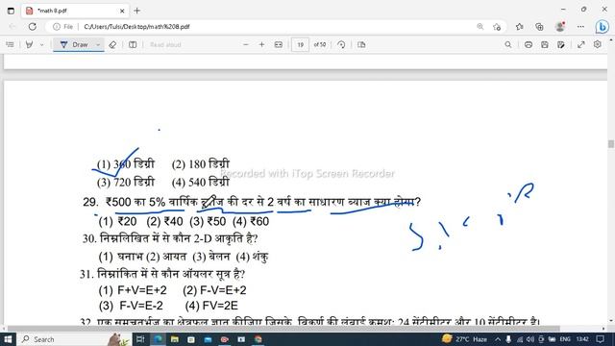Click option (3) 720 डिग्री
The width and height of the screenshot is (615, 346).
126,182
